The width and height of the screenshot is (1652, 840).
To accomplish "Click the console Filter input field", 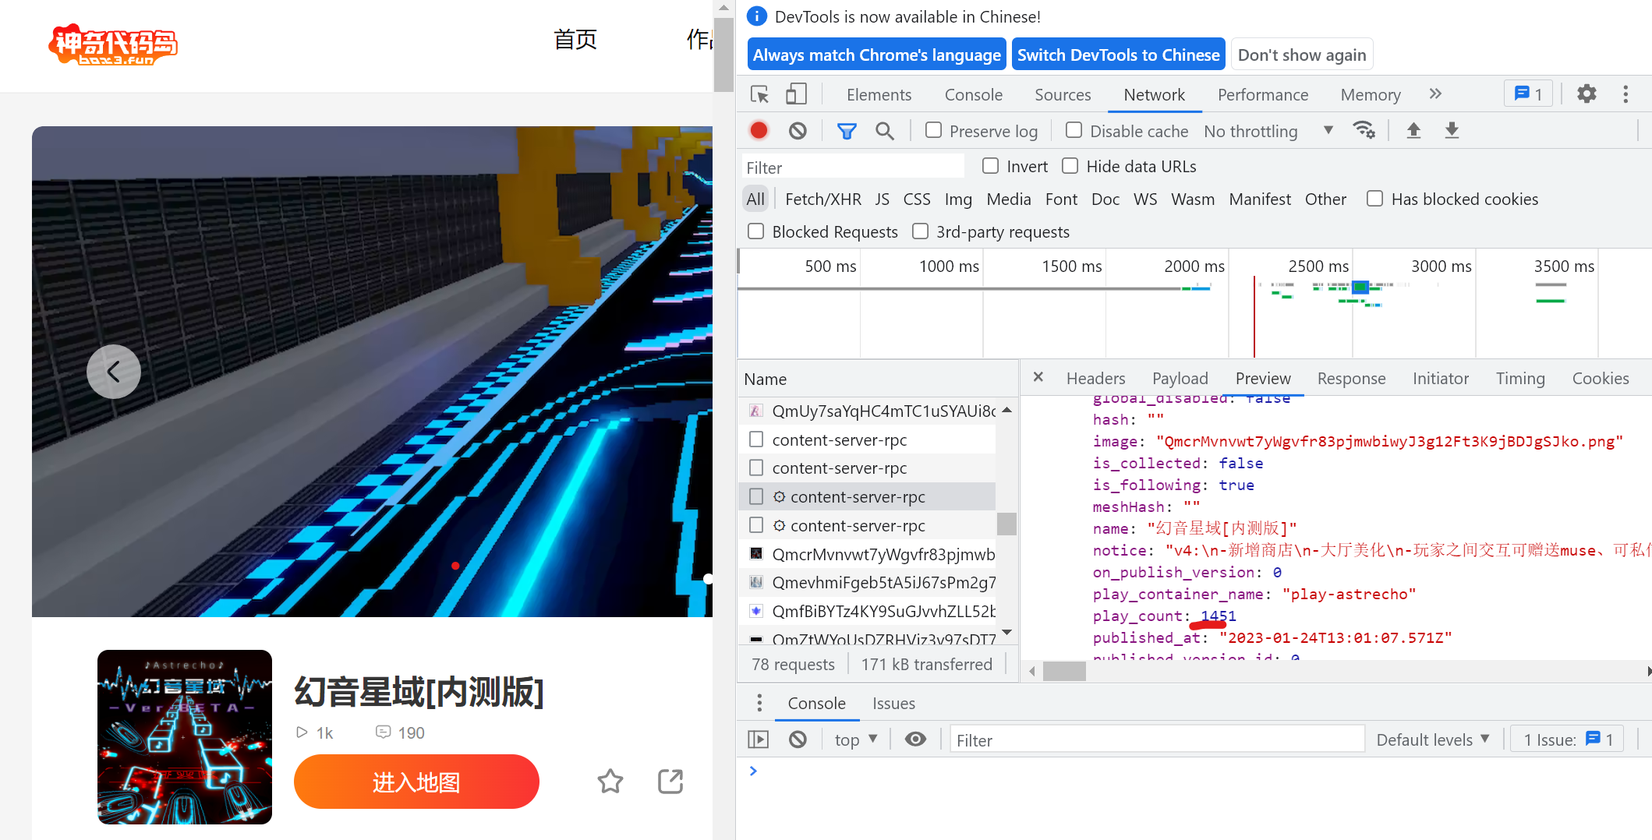I will click(x=1157, y=739).
